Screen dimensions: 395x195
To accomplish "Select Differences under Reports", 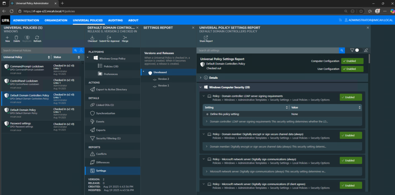I will pos(103,162).
